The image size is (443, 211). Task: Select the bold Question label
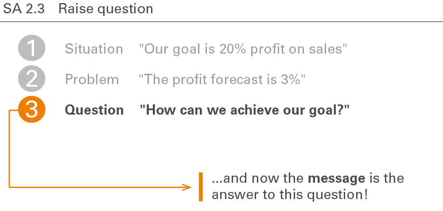coord(94,110)
